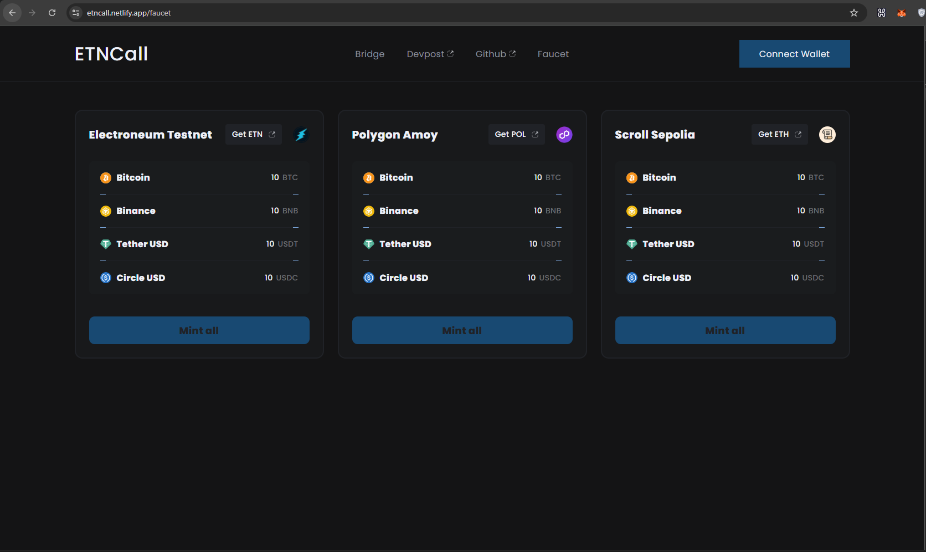Click the Circle USD label under Scroll Sepolia
The width and height of the screenshot is (926, 552).
tap(667, 278)
